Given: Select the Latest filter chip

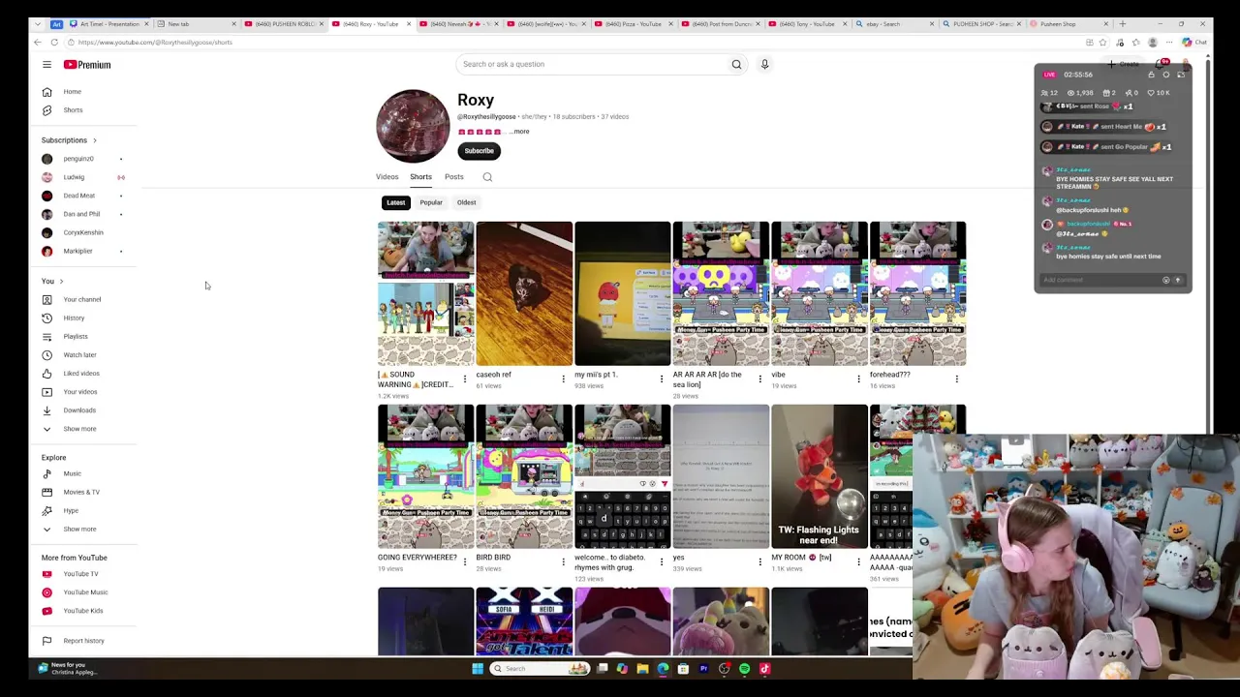Looking at the screenshot, I should 395,202.
